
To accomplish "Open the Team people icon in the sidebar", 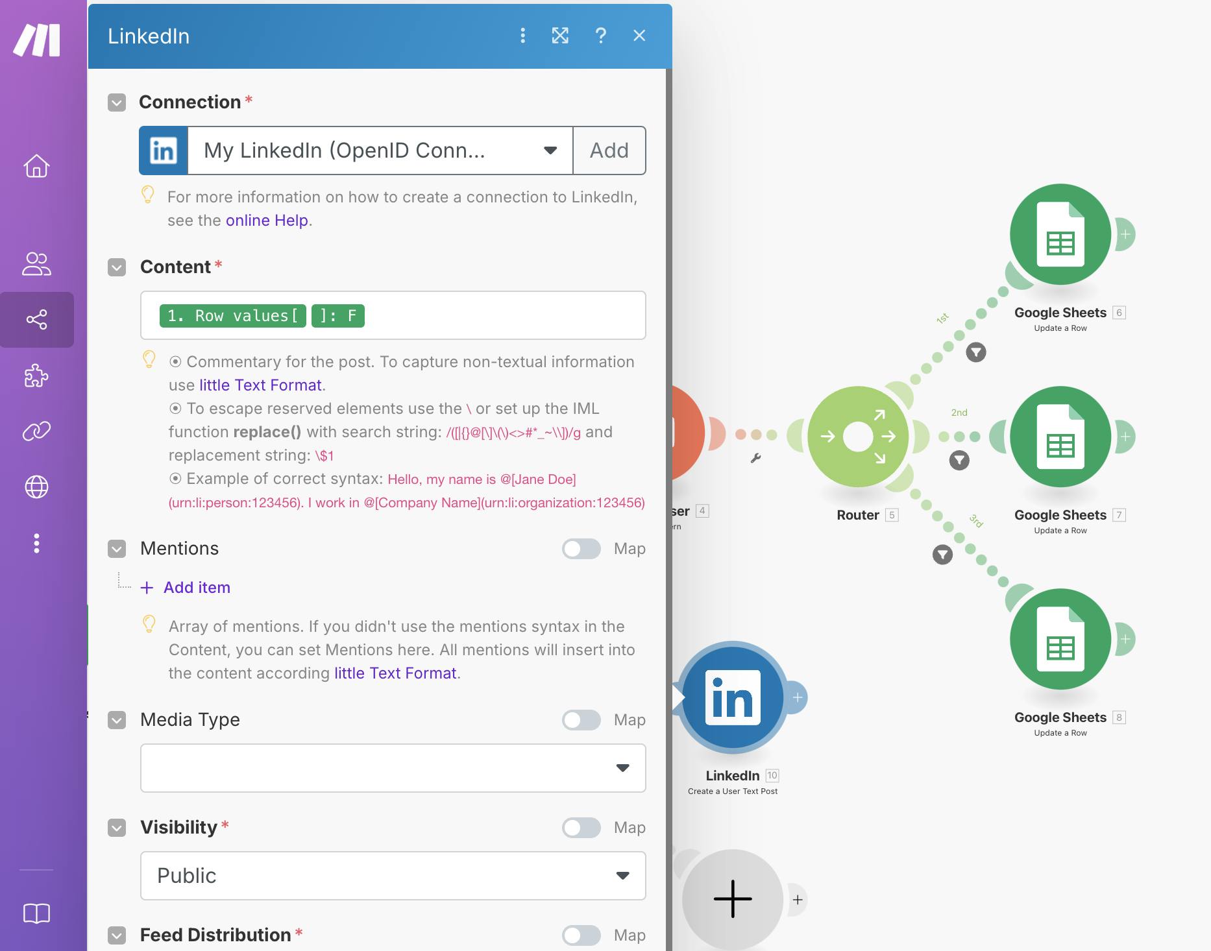I will pos(36,264).
